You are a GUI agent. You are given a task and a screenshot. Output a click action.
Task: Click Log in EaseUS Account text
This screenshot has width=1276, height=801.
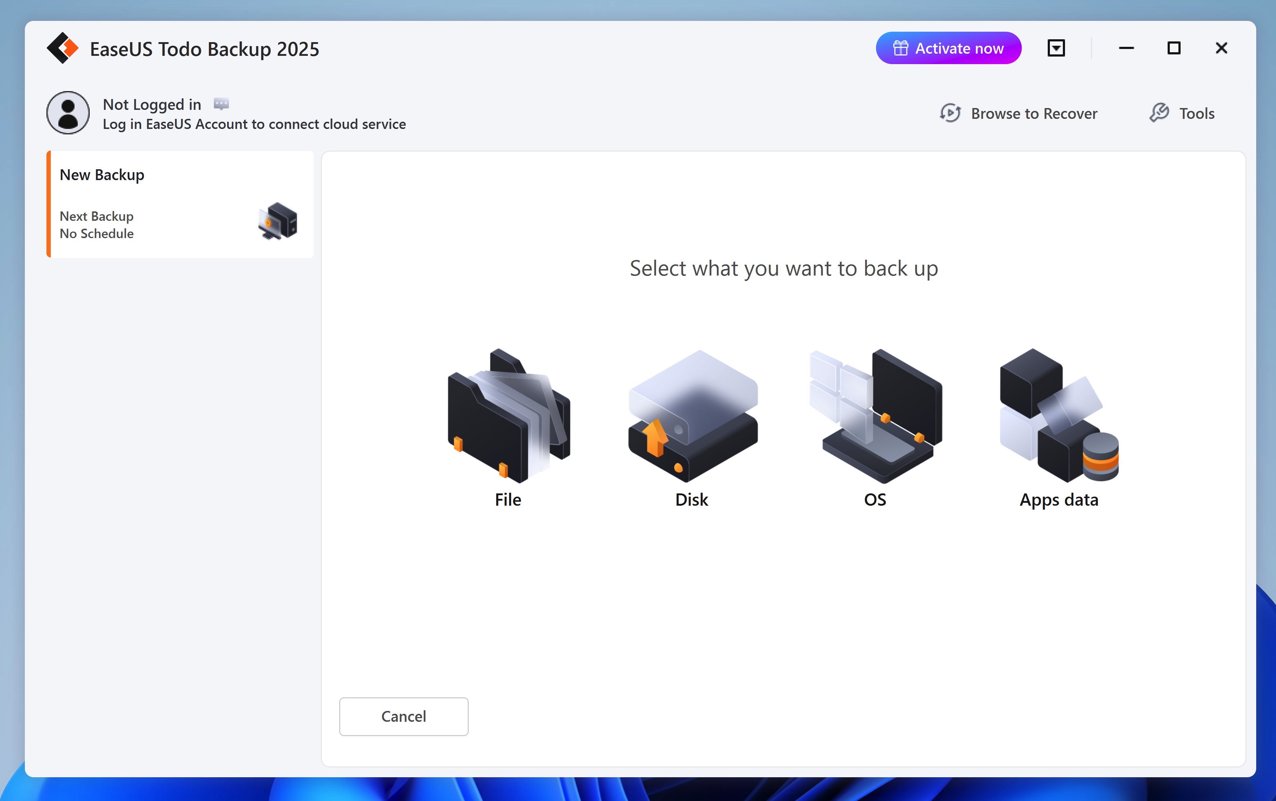(x=254, y=124)
